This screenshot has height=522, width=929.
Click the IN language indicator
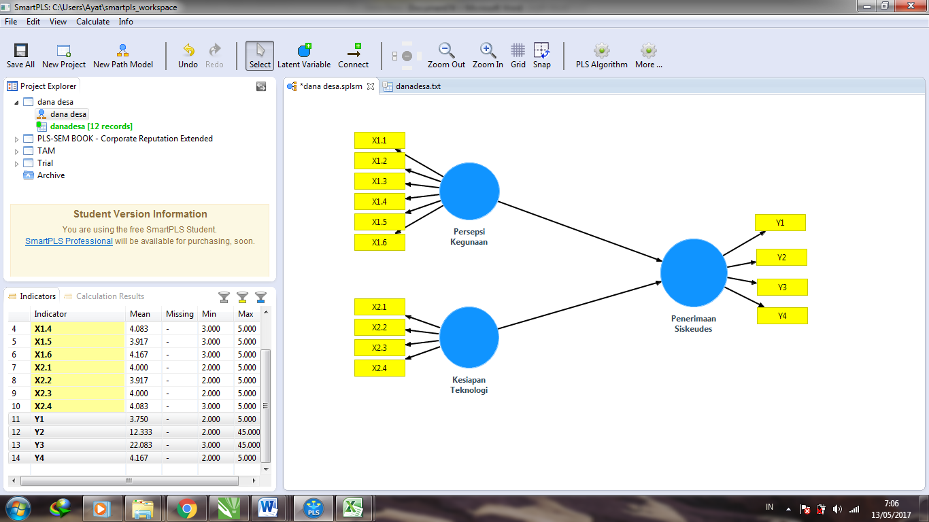(x=770, y=507)
